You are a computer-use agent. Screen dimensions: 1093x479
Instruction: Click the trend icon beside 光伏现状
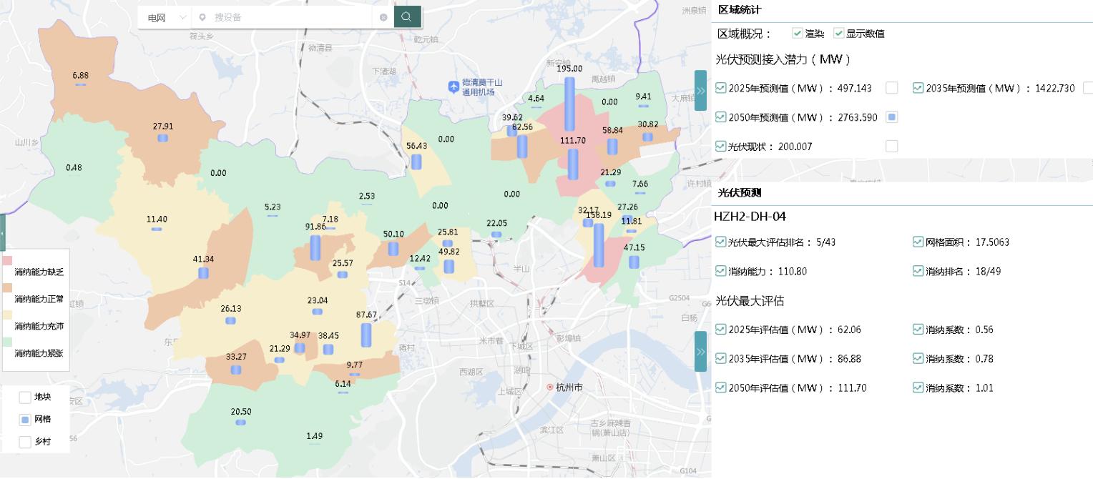tap(720, 146)
